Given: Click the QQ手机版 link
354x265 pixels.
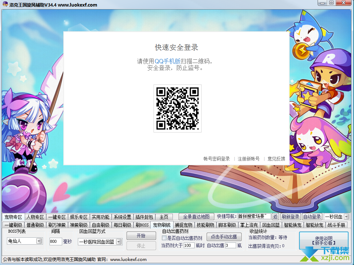Looking at the screenshot, I should click(x=167, y=61).
